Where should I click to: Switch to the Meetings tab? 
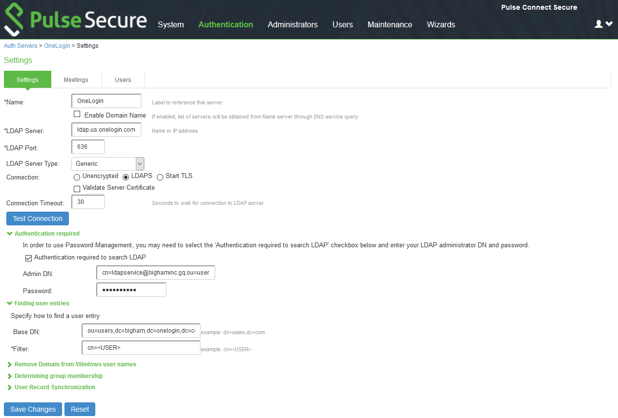76,80
